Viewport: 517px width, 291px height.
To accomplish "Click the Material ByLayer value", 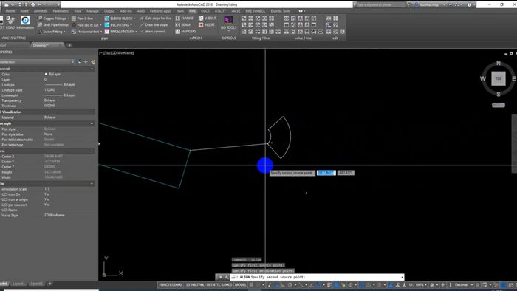I will (x=50, y=117).
